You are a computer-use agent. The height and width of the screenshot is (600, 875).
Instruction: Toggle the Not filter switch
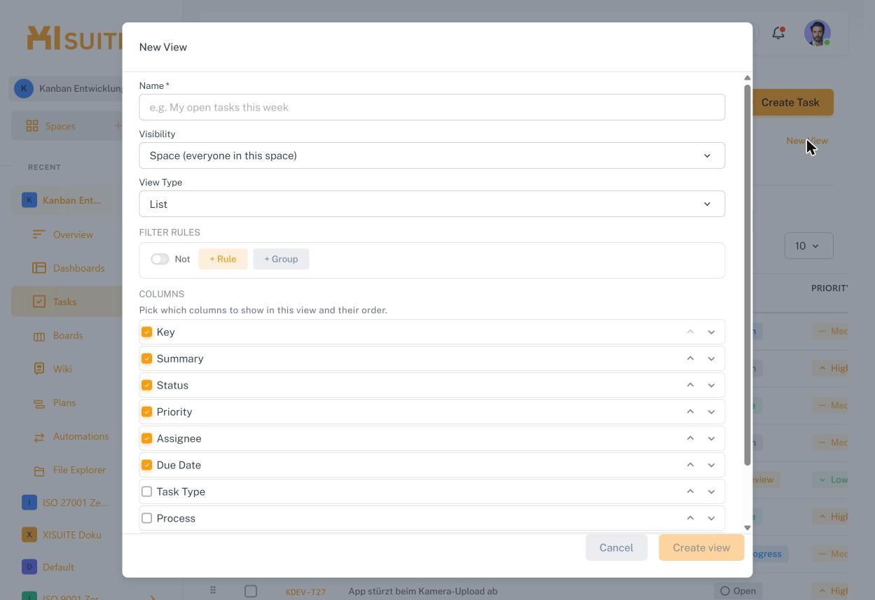[160, 259]
